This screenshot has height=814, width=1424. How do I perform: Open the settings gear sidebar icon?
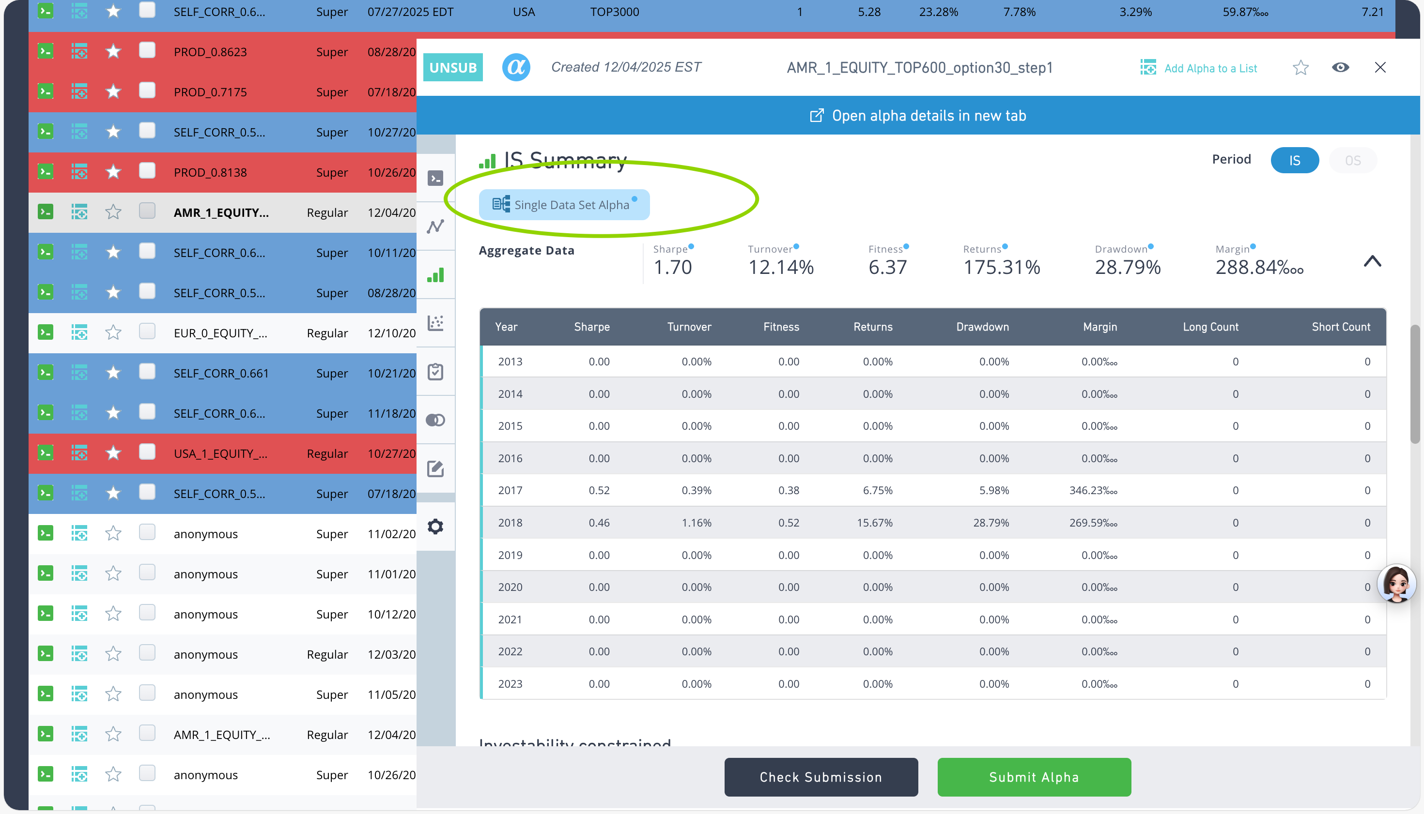point(435,526)
